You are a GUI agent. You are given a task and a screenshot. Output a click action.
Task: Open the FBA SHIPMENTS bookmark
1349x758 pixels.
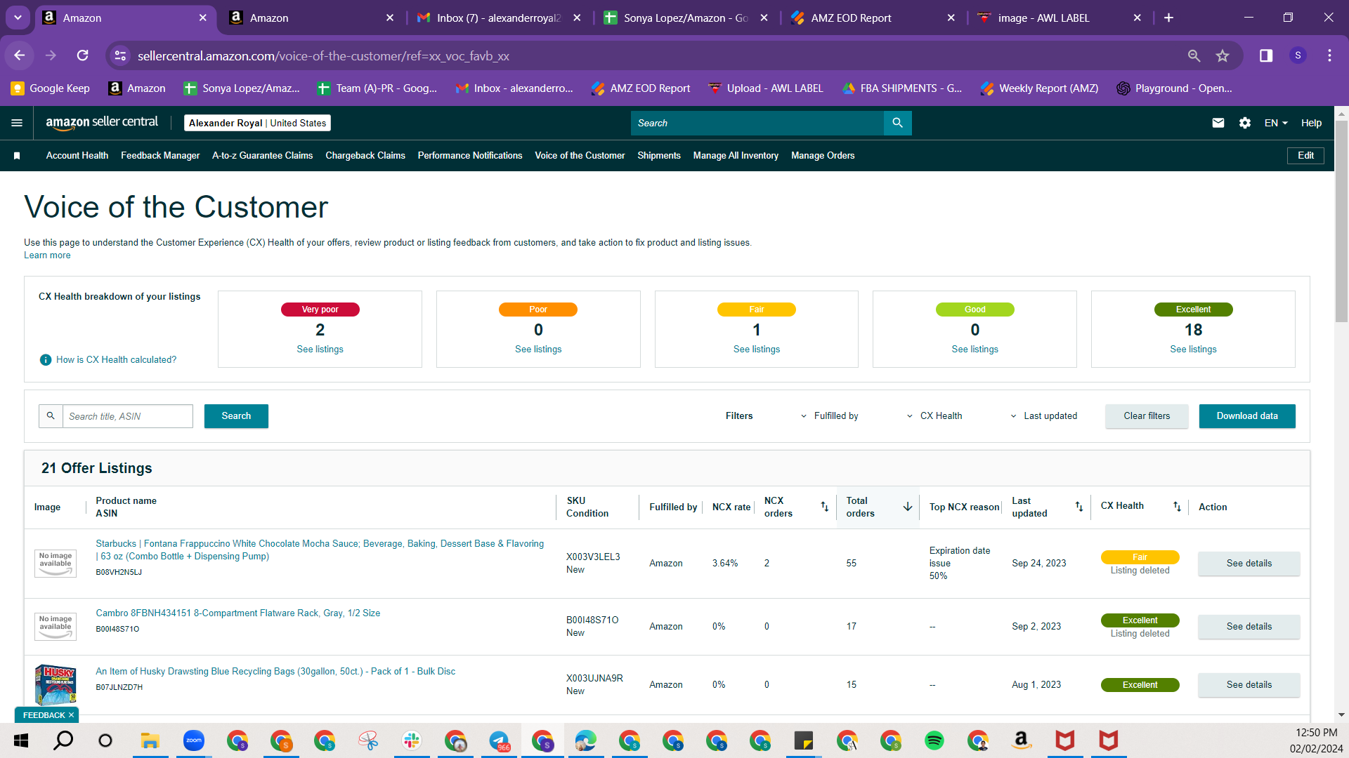(x=902, y=88)
